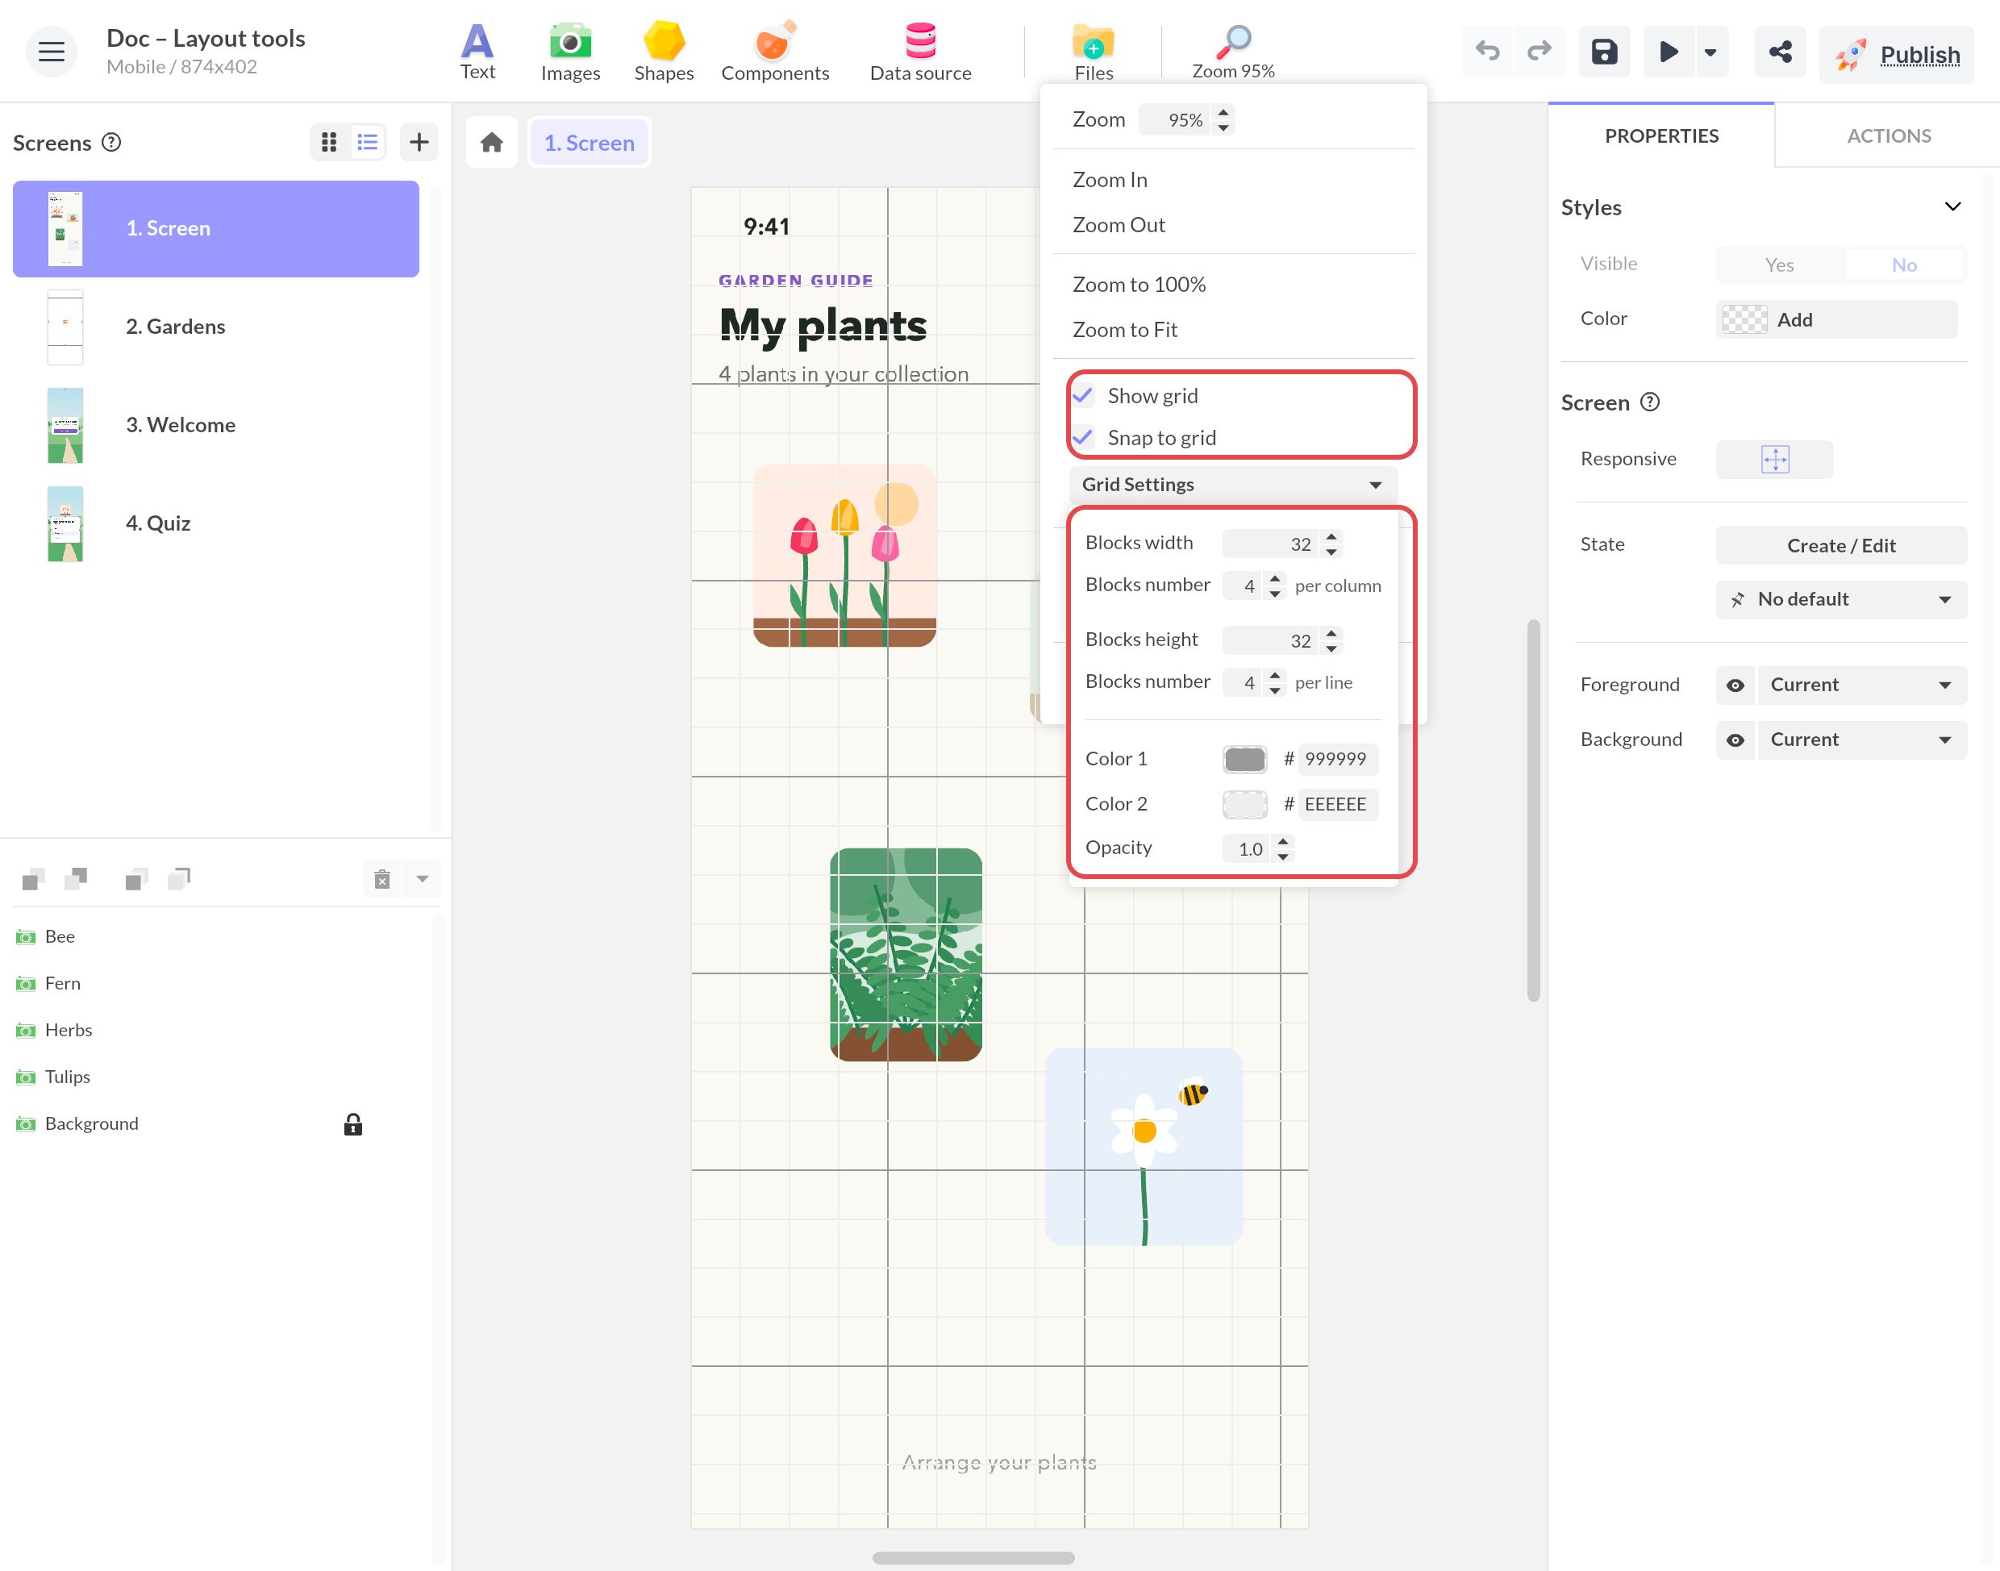Open the hamburger main menu
This screenshot has height=1571, width=2000.
52,52
